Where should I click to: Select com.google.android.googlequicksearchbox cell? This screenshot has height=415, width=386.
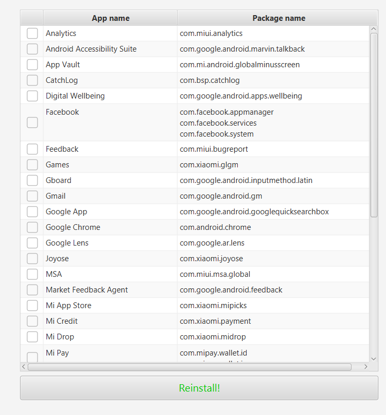coord(273,212)
